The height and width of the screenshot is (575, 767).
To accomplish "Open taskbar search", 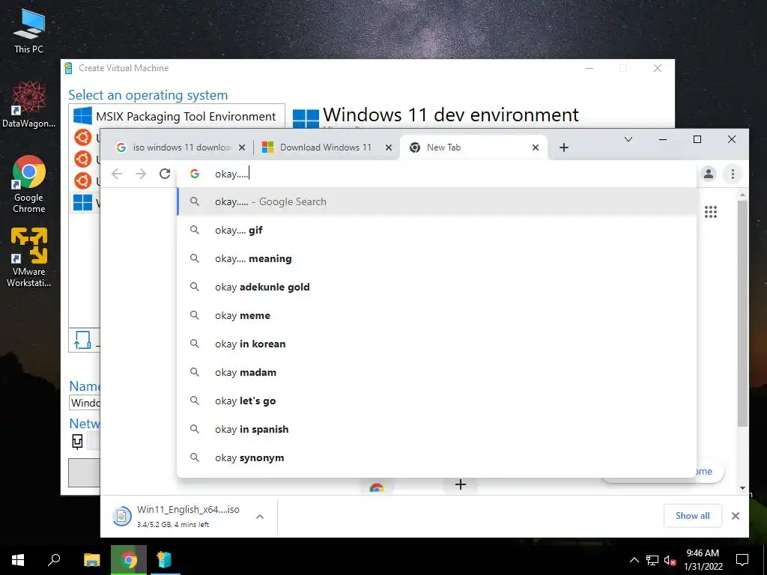I will coord(54,560).
